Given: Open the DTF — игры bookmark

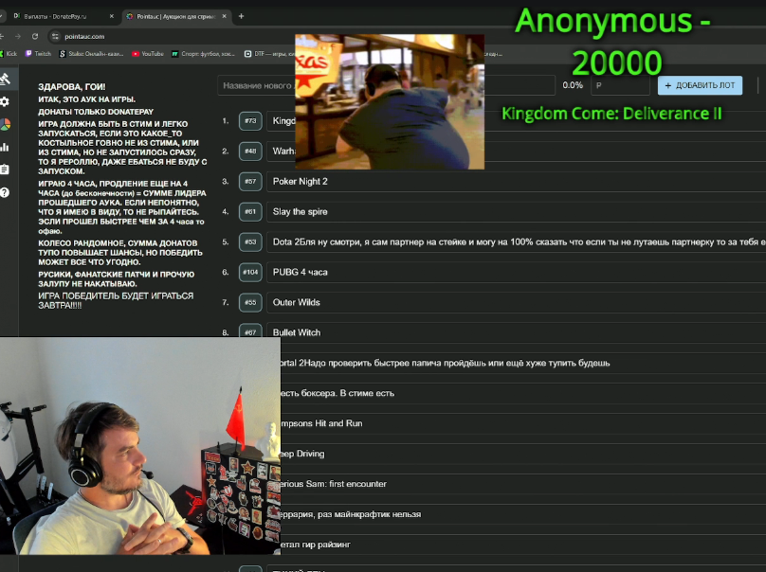Looking at the screenshot, I should click(269, 54).
